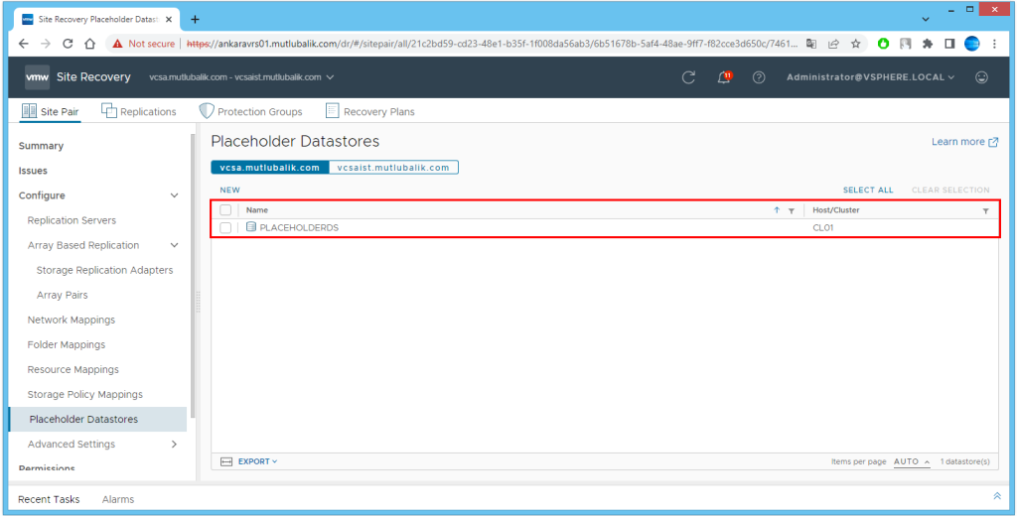The image size is (1017, 516).
Task: Open the browser profile avatar
Action: point(971,44)
